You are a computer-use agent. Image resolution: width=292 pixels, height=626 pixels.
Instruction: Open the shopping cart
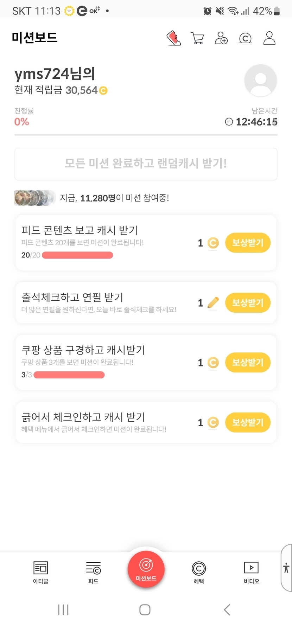[x=197, y=38]
